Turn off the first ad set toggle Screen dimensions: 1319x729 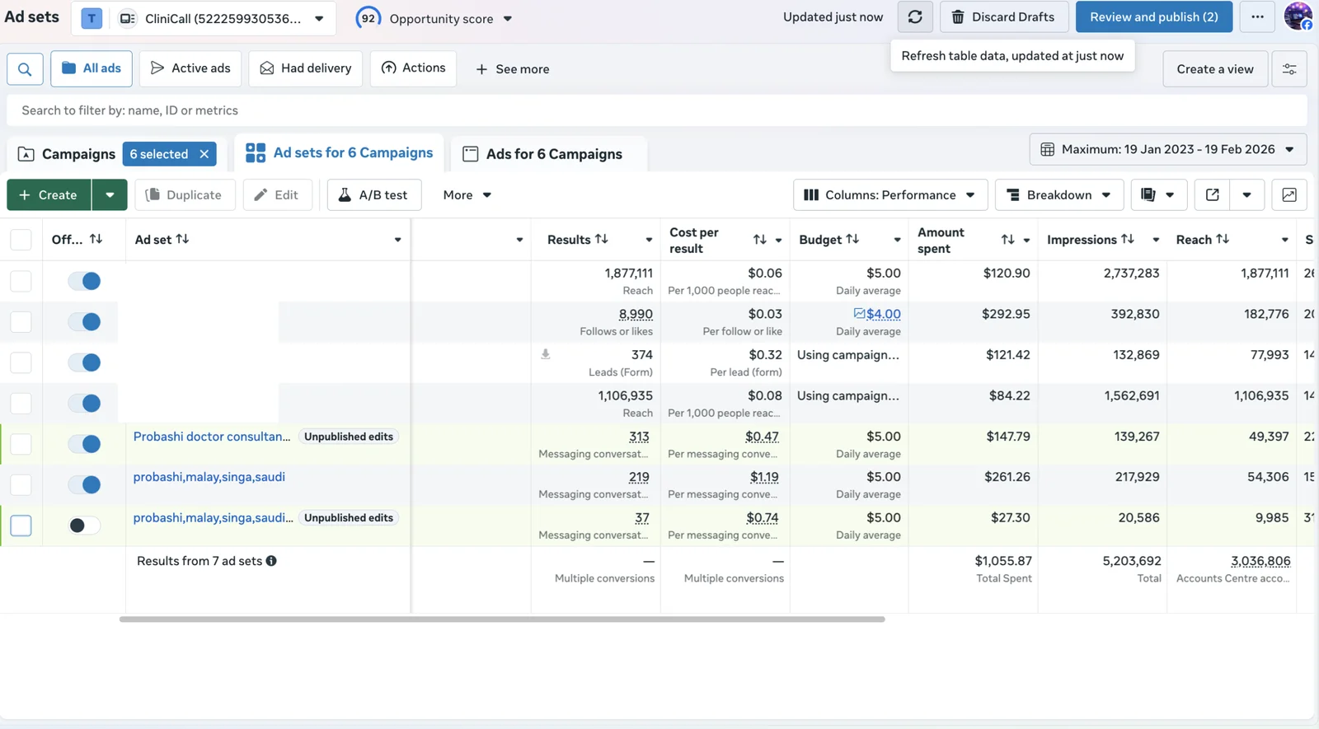coord(84,281)
